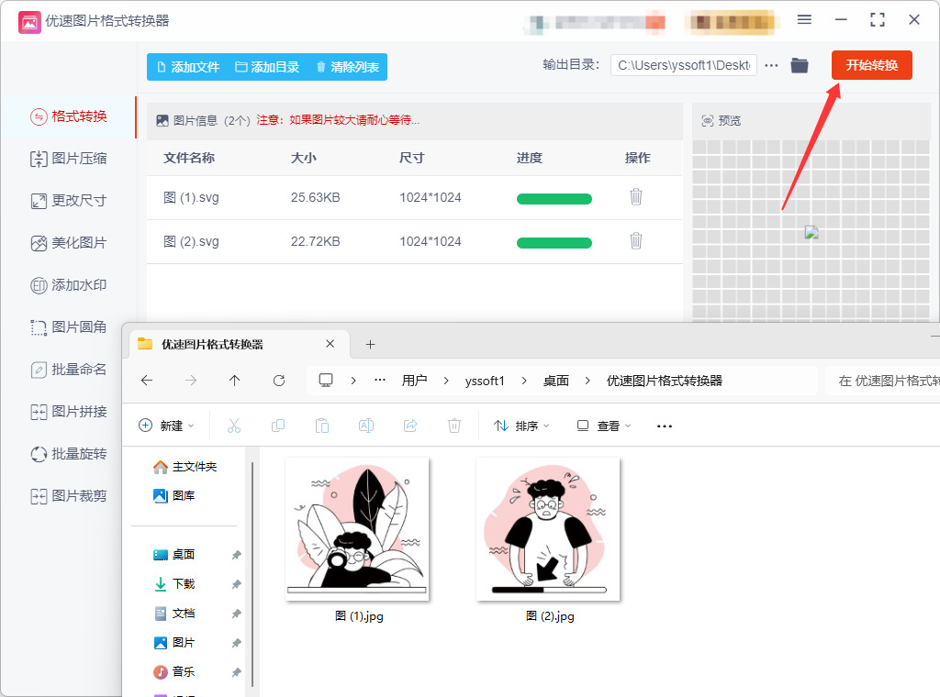Click the Delete icon in Explorer toolbar
Image resolution: width=940 pixels, height=697 pixels.
[454, 426]
